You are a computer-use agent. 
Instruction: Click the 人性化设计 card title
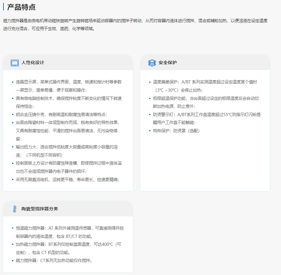[x=33, y=63]
